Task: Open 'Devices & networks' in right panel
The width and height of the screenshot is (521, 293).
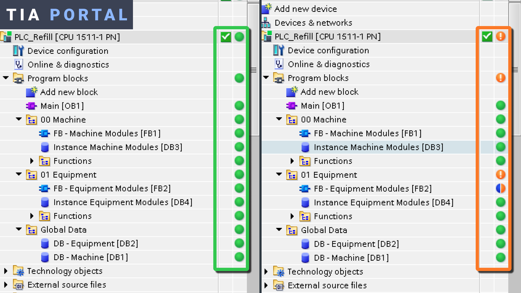Action: (x=313, y=23)
